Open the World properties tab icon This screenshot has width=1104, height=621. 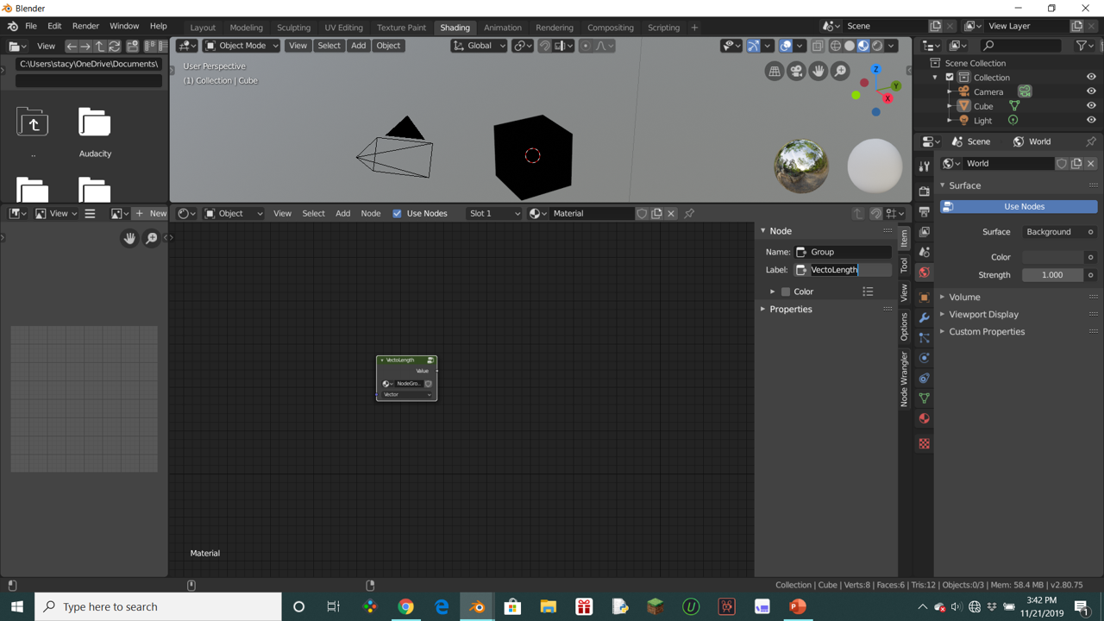pos(924,273)
